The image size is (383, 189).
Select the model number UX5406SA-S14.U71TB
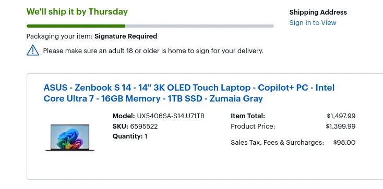171,116
